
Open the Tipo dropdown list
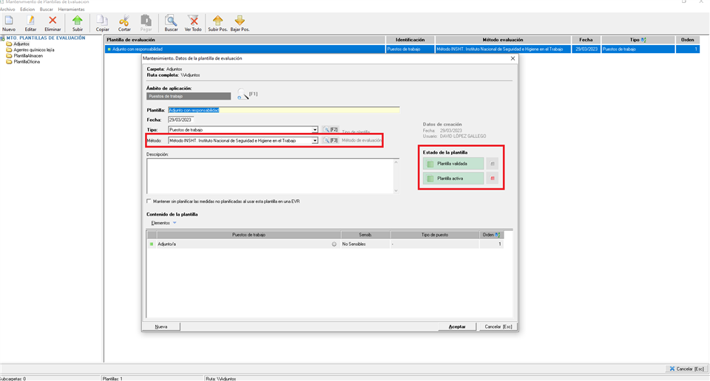[x=315, y=130]
